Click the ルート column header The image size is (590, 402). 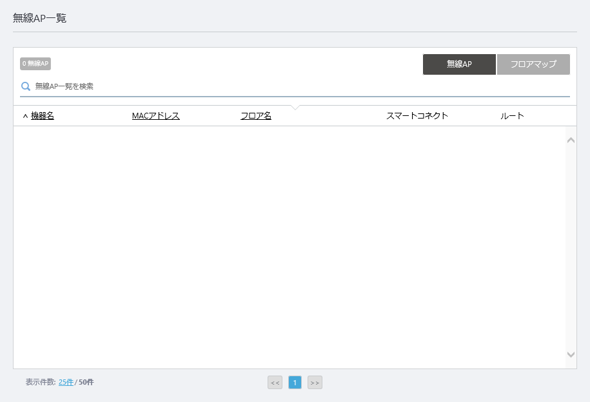(x=512, y=116)
